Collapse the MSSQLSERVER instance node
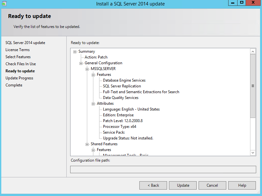This screenshot has width=262, height=196. 87,69
